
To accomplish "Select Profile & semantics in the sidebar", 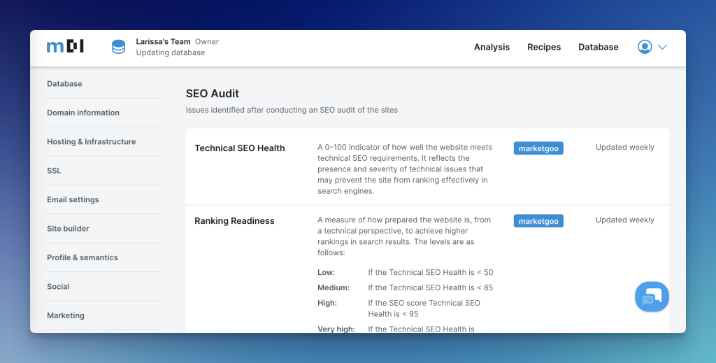I will [83, 258].
